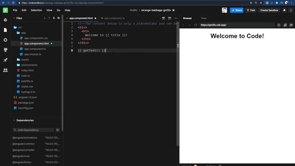Open app.component.css in file tree
Screen dimensions: 295x166
[x=36, y=38]
